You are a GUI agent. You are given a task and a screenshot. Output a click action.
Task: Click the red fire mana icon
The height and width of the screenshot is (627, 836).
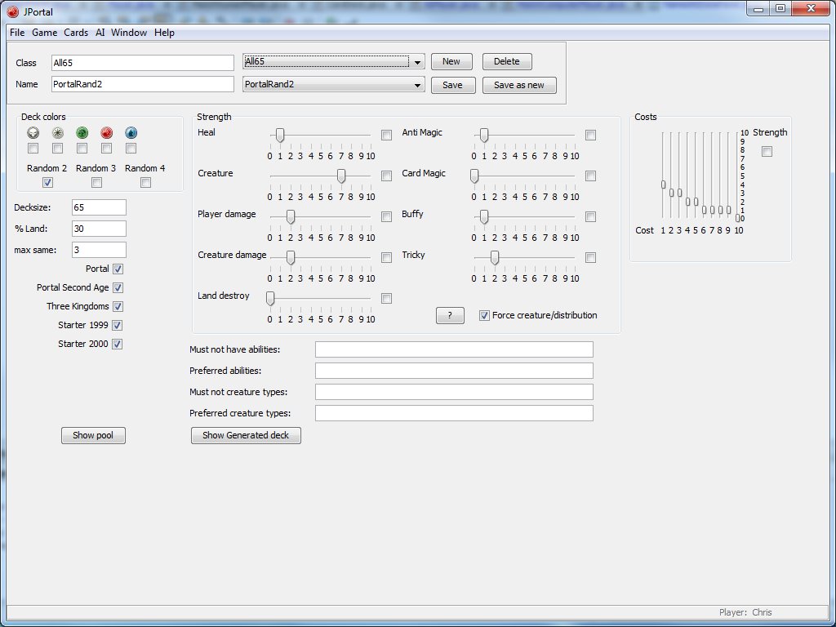(107, 132)
